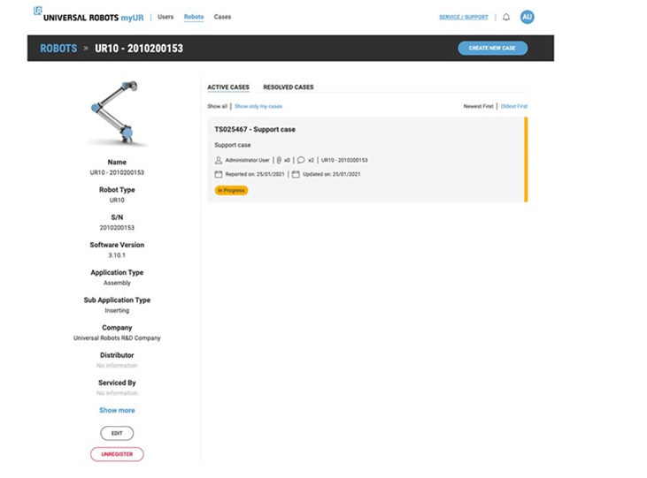Viewport: 647px width, 478px height.
Task: Select the Active Cases tab
Action: [228, 87]
